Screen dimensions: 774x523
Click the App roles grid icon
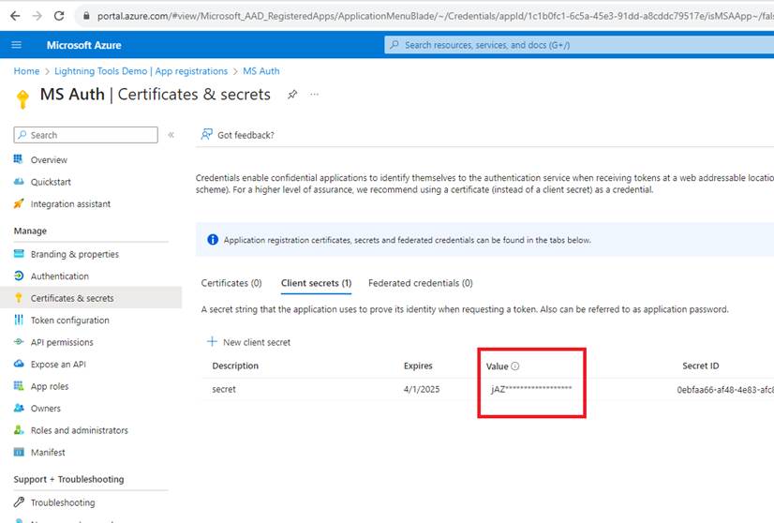click(19, 386)
